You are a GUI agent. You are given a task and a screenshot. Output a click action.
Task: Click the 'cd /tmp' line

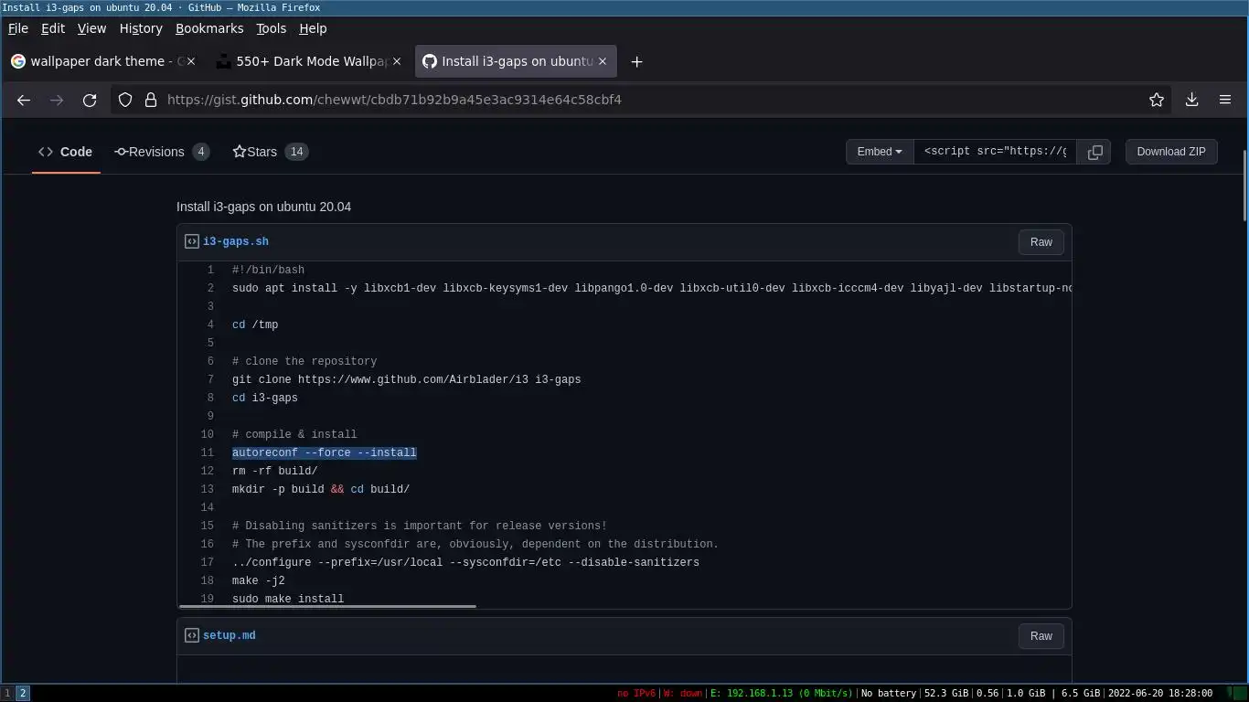click(x=255, y=324)
